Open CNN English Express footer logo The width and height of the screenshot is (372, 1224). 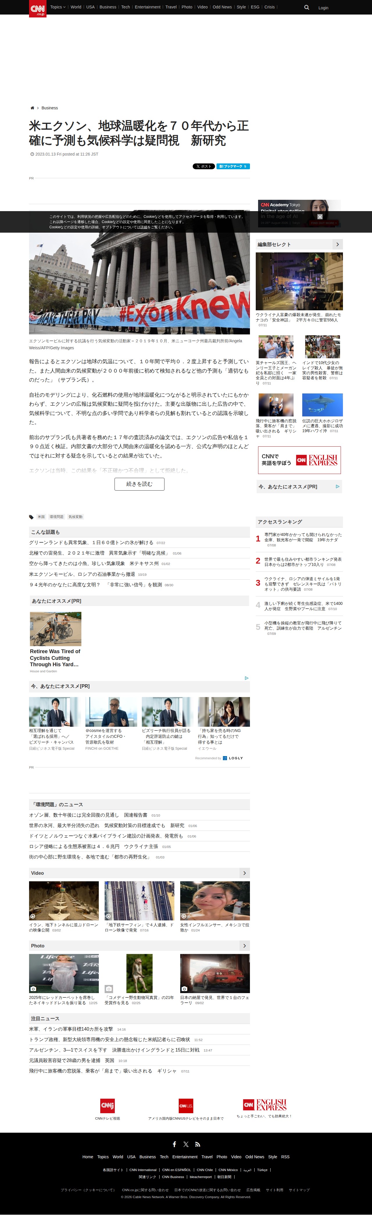coord(265,1104)
